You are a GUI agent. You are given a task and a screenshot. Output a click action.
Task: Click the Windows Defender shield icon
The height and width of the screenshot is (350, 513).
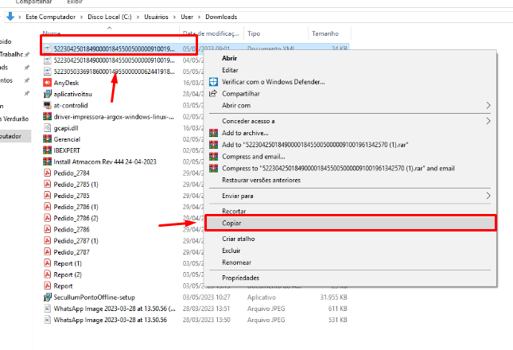pos(214,82)
